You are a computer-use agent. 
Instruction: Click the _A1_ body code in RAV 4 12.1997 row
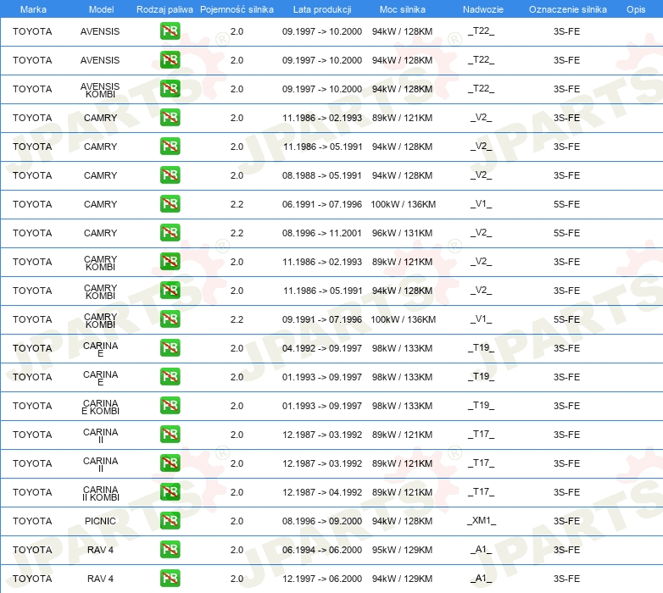point(482,579)
